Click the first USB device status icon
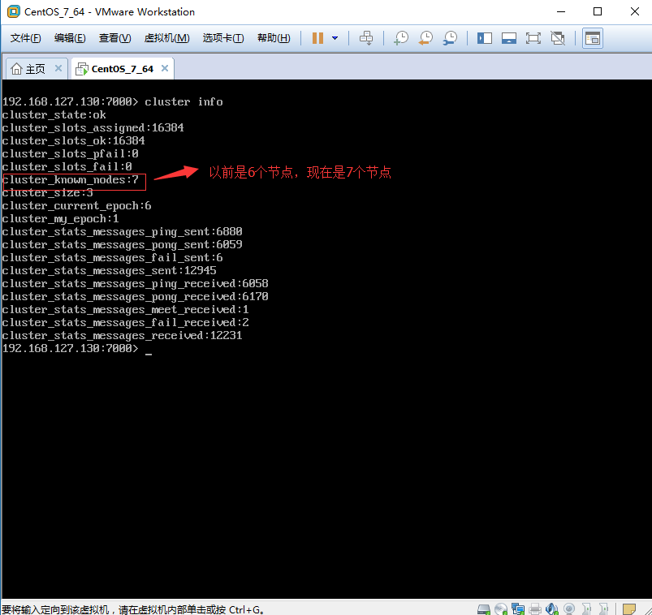The image size is (652, 615). [x=587, y=609]
